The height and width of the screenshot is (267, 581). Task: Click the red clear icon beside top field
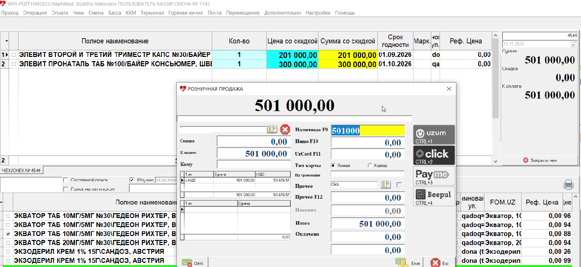[285, 130]
